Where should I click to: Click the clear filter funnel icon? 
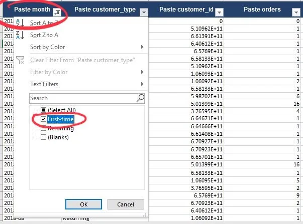tap(20, 60)
